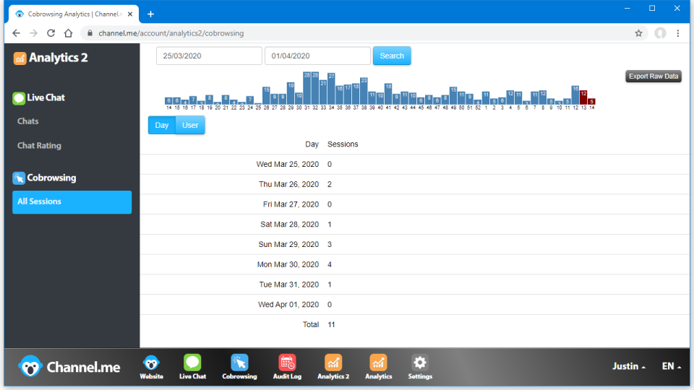Click the Mon Mar 30 sessions value 4

330,264
